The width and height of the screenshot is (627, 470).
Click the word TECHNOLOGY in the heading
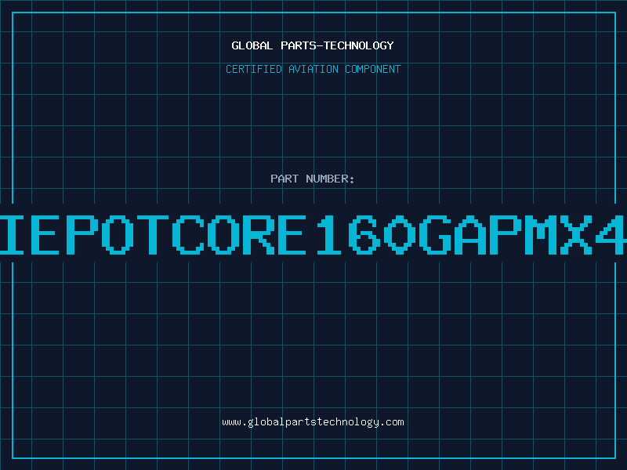click(359, 45)
